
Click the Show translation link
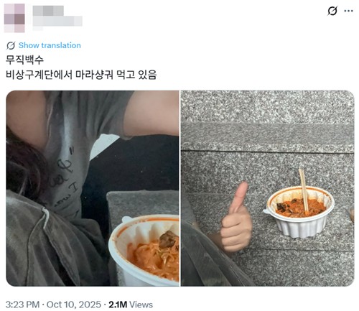coord(50,45)
